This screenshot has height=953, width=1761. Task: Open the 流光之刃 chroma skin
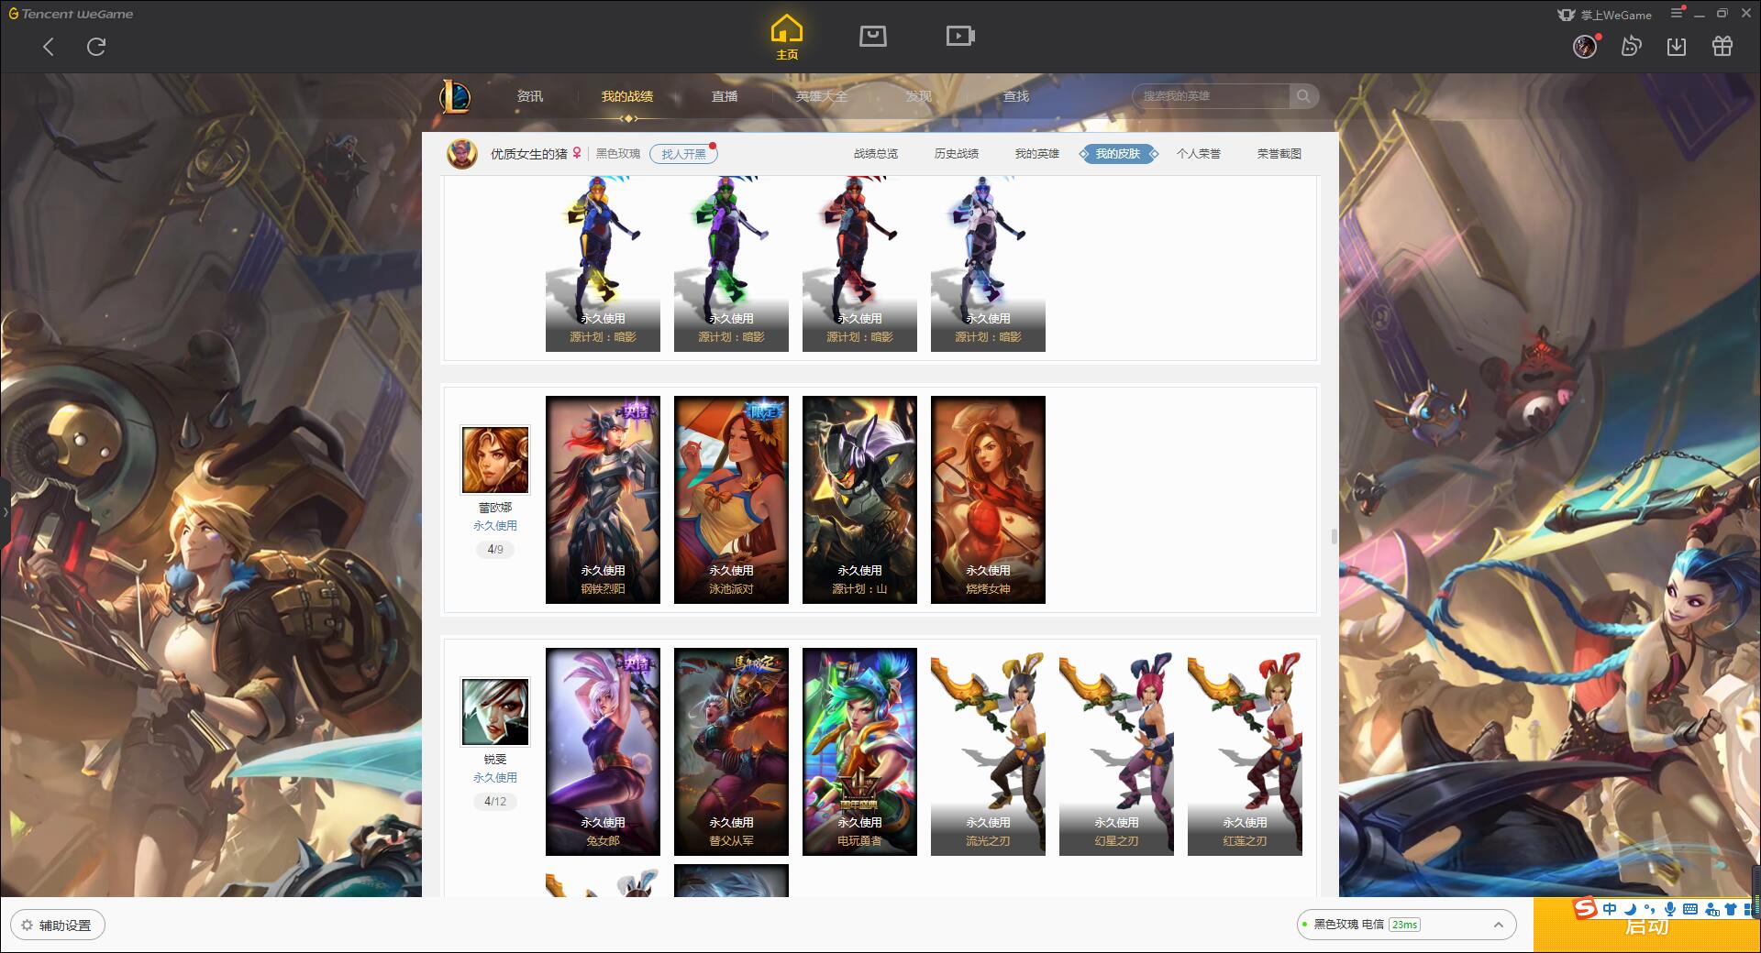(x=988, y=751)
